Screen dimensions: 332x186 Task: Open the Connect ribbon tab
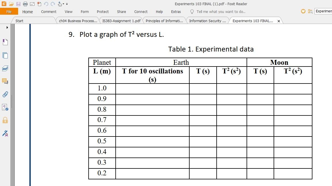(x=141, y=12)
